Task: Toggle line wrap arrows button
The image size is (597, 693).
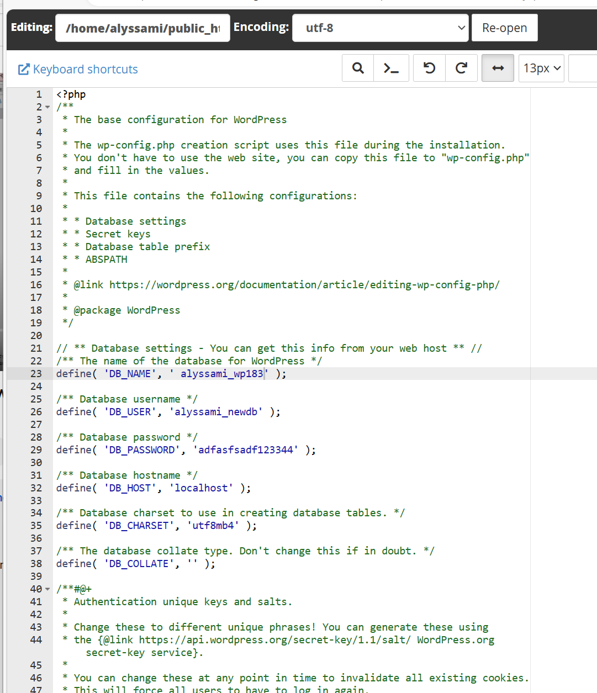Action: click(x=498, y=68)
